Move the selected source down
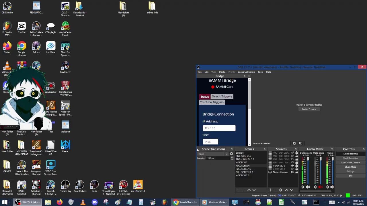Viewport: 367px width, 206px height. pos(292,190)
